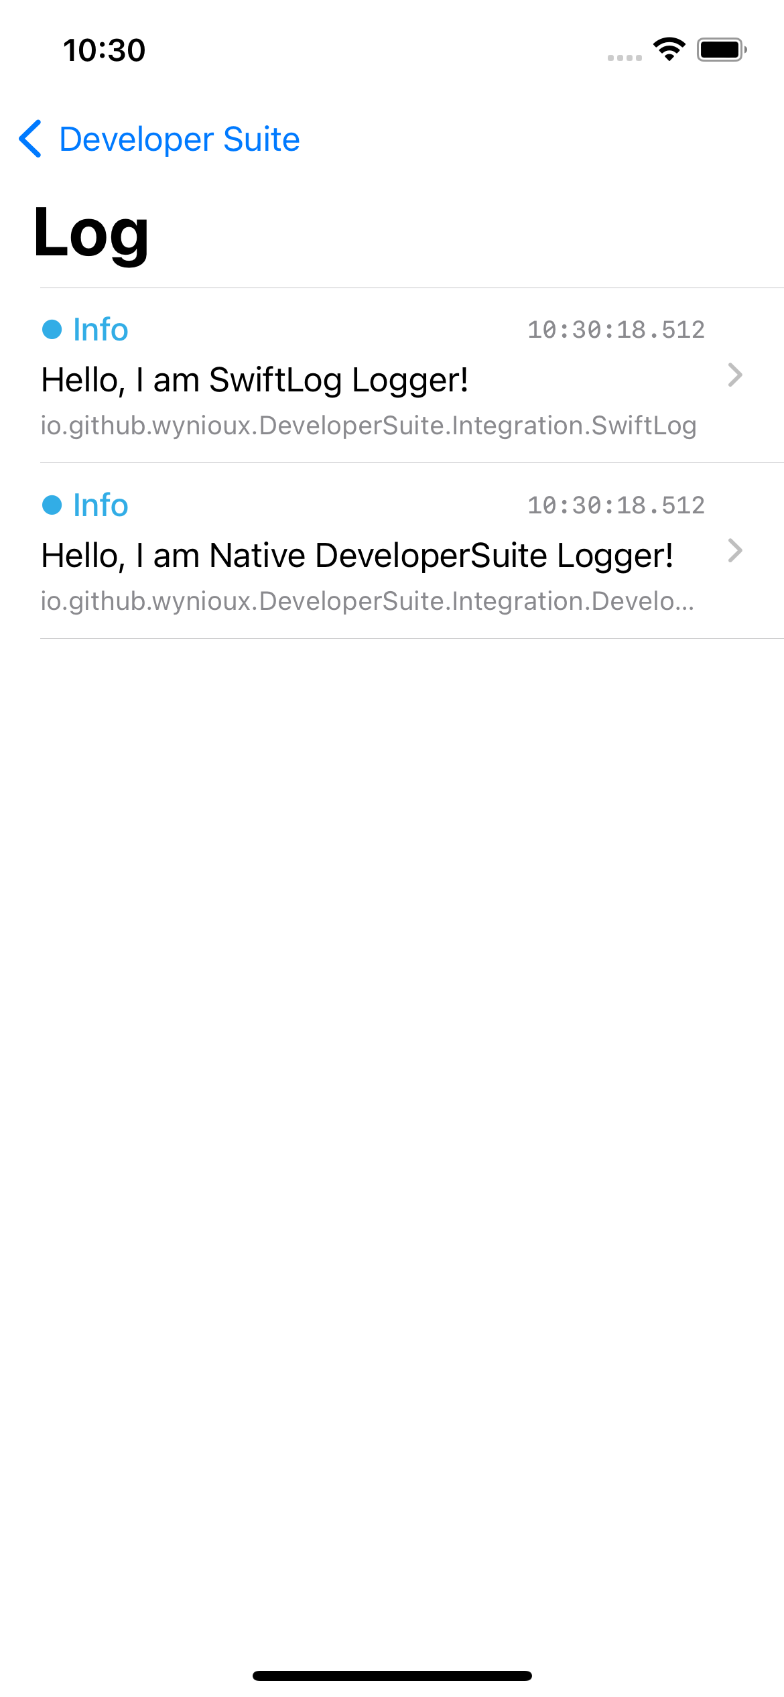Image resolution: width=784 pixels, height=1697 pixels.
Task: Open the Native DeveloperSuite Logger entry chevron
Action: tap(735, 551)
